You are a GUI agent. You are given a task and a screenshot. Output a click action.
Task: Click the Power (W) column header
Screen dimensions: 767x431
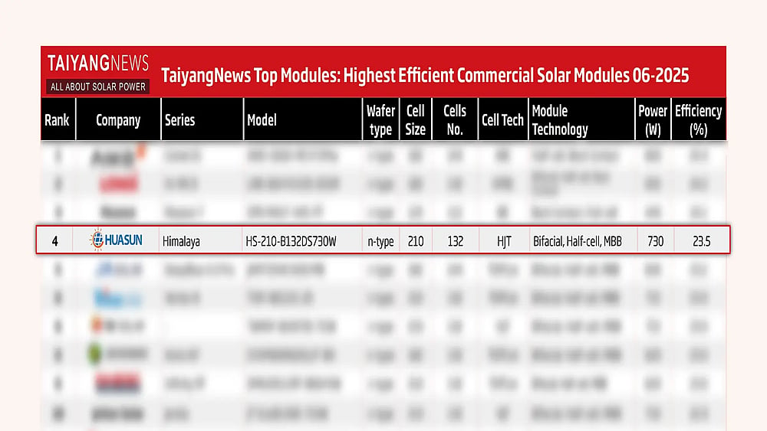click(653, 120)
